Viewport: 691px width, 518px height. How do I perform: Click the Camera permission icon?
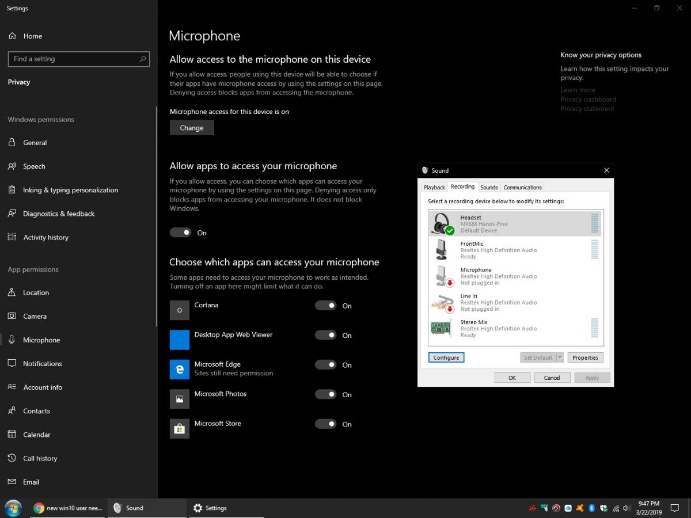click(12, 316)
